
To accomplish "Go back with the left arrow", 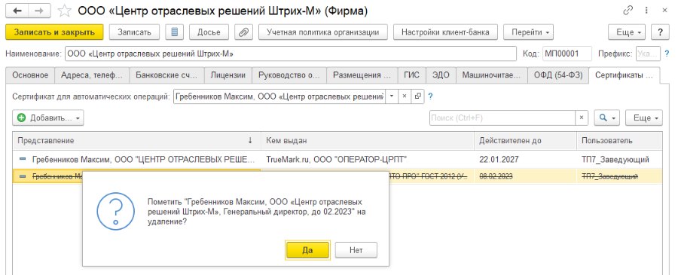I will pyautogui.click(x=17, y=11).
